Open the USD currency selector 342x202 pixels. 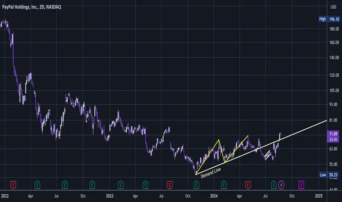(x=333, y=7)
